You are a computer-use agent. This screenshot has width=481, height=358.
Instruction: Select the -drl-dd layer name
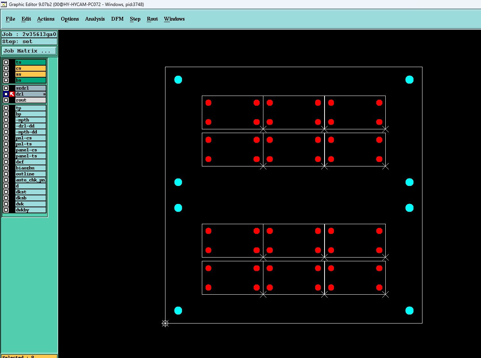(31, 126)
